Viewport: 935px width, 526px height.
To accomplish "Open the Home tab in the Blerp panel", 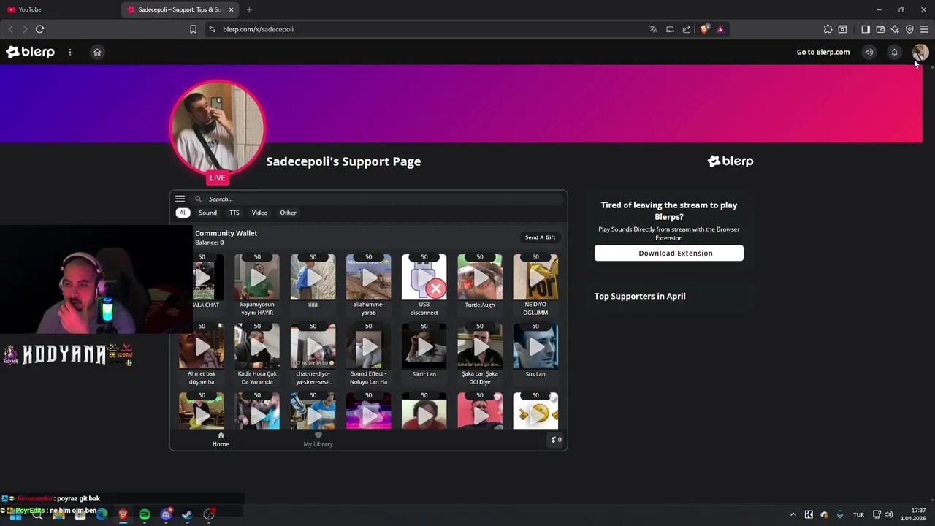I will tap(221, 440).
